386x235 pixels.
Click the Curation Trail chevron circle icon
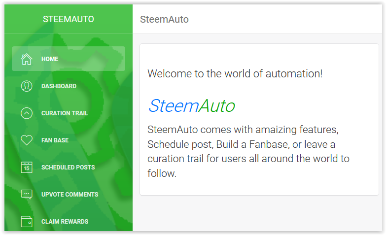point(27,113)
